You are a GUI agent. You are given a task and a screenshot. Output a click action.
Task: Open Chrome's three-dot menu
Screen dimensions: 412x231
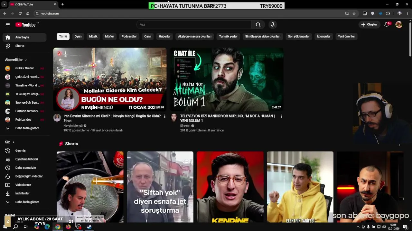pyautogui.click(x=407, y=13)
